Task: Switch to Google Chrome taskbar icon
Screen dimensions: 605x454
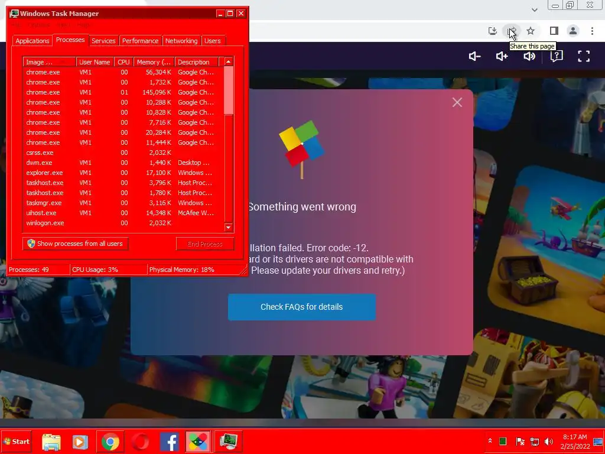Action: [110, 442]
